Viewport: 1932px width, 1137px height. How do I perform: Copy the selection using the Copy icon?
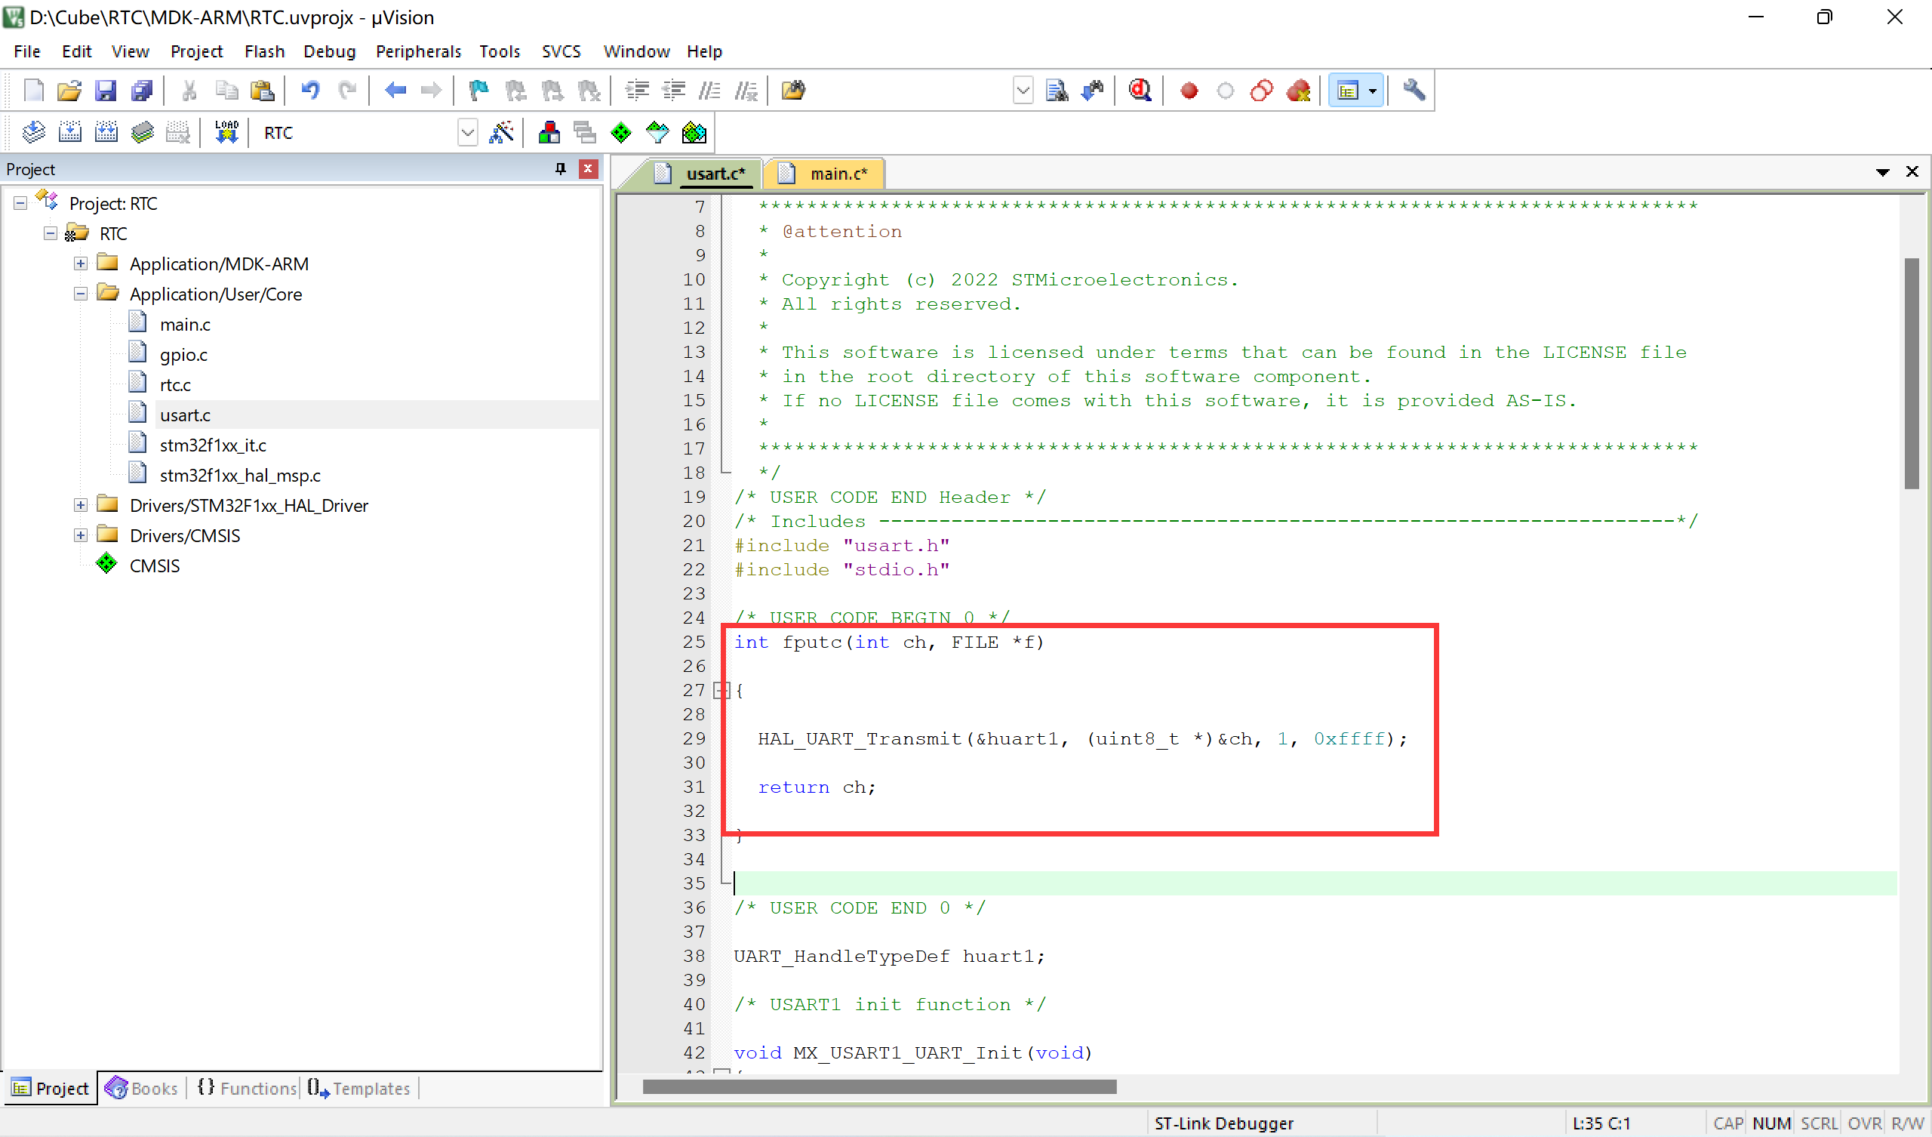pos(226,91)
